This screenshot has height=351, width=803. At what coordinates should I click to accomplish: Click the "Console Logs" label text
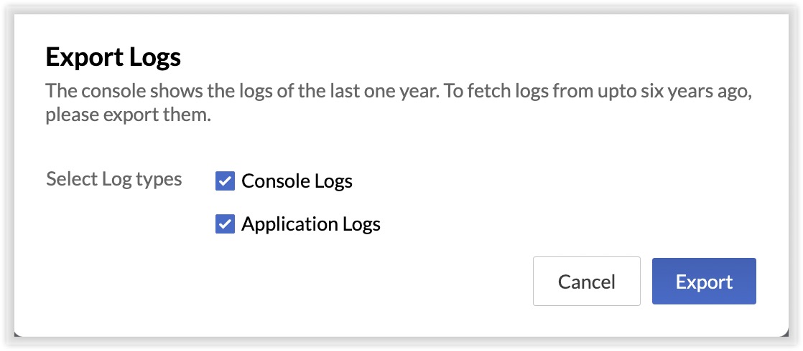297,181
